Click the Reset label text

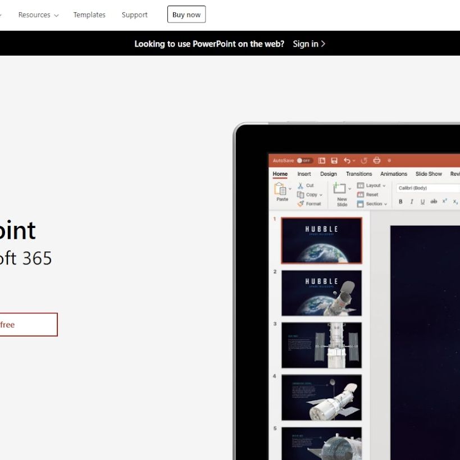[x=372, y=194]
